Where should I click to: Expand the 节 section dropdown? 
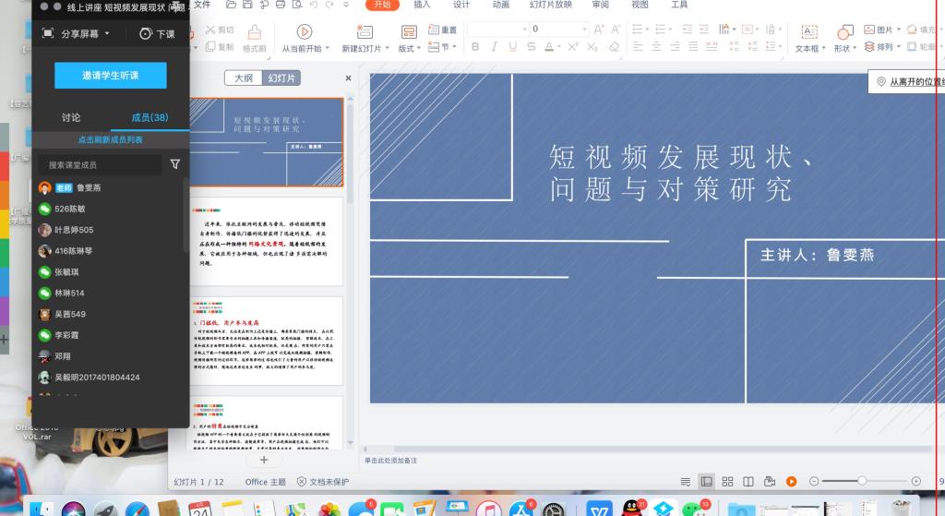coord(454,46)
